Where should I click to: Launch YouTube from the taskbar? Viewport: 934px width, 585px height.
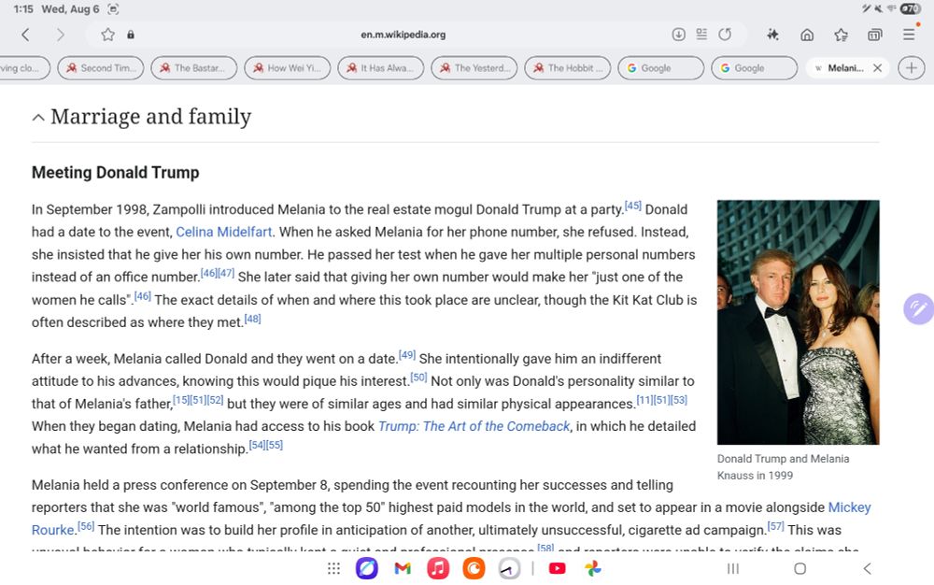[557, 568]
